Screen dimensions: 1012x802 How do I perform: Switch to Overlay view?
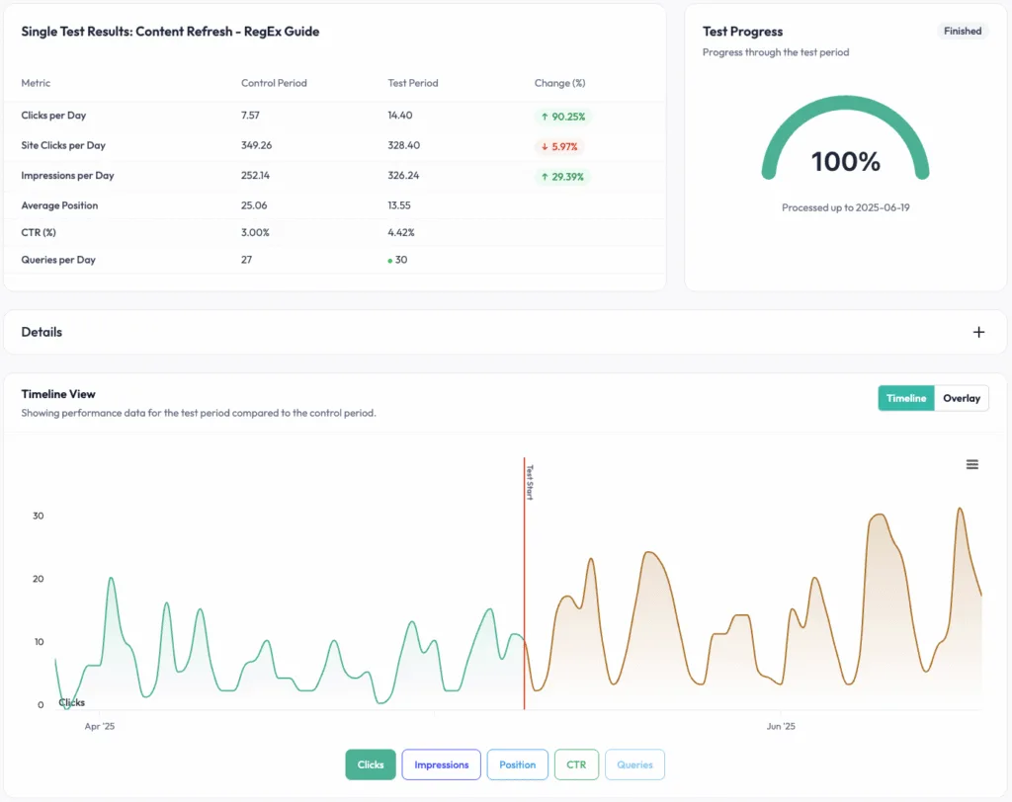961,398
